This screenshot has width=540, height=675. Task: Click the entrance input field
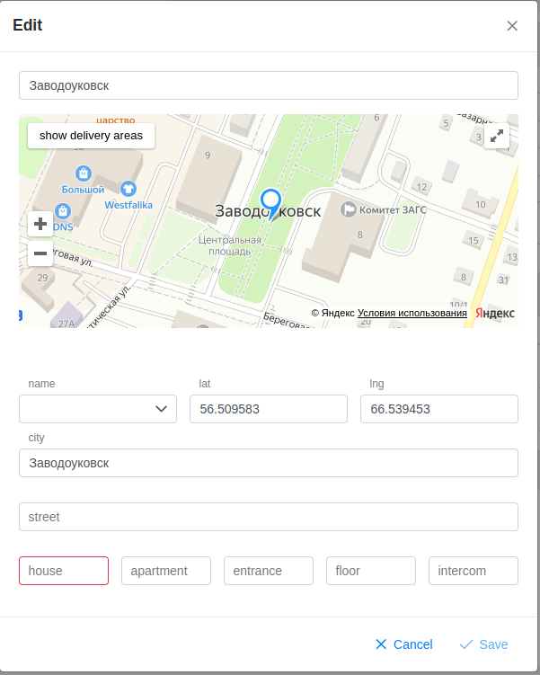pos(269,571)
